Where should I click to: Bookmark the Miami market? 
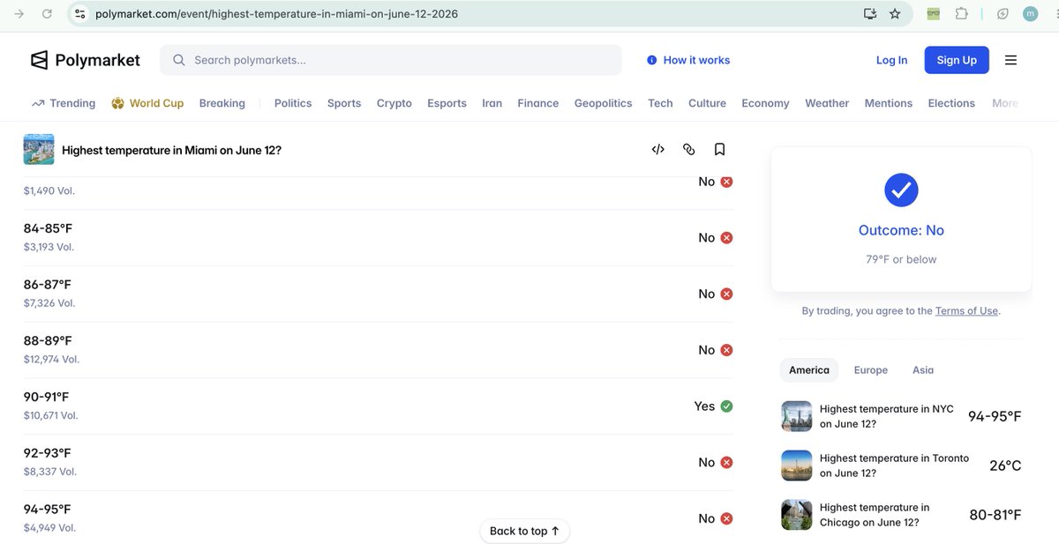pos(720,150)
